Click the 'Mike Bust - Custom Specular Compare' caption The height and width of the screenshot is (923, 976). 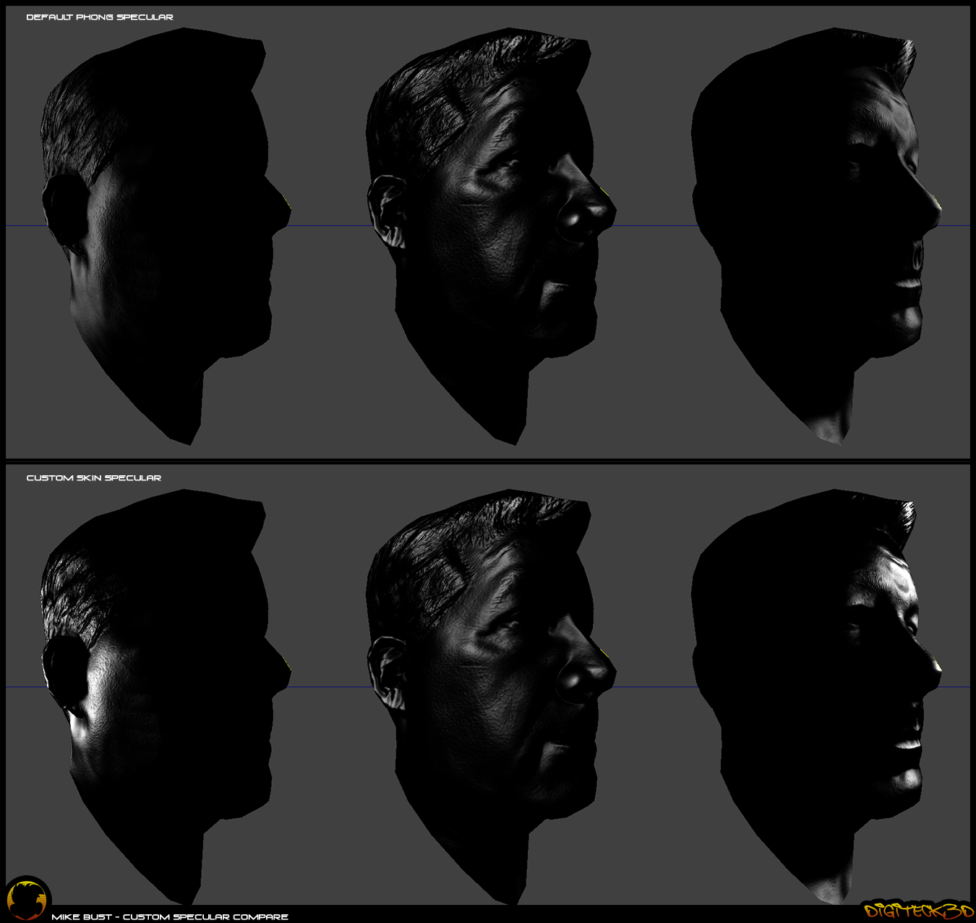tap(170, 916)
